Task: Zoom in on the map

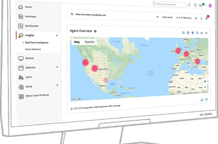Action: tap(205, 81)
